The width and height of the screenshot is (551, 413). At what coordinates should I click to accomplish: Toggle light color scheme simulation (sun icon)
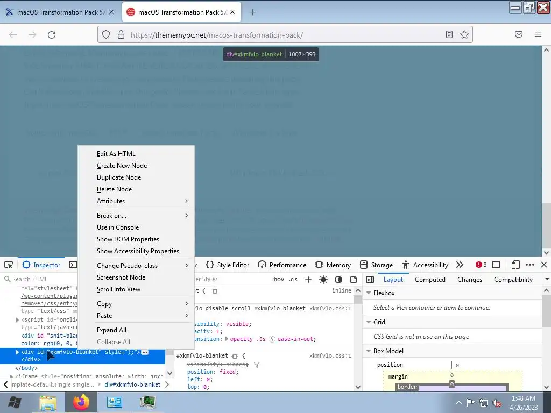[323, 280]
